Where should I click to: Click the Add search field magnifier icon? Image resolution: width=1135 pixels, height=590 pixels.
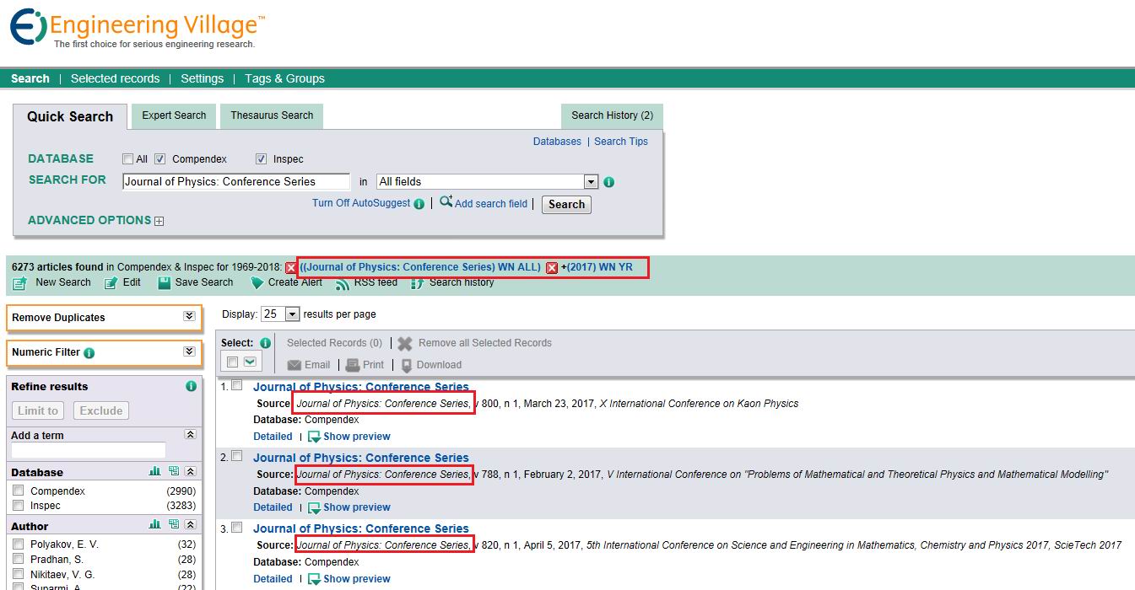[446, 202]
